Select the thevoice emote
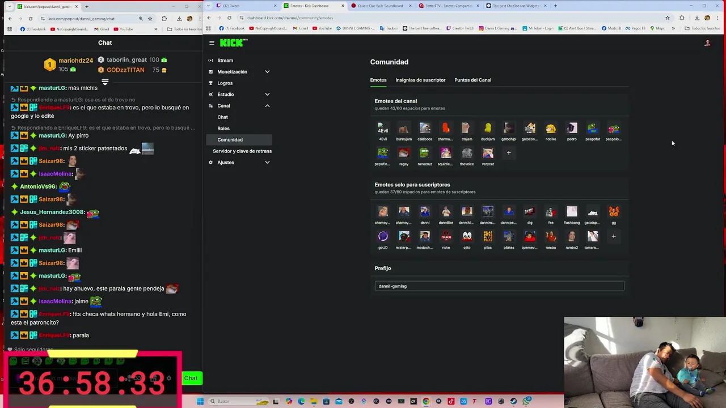Image resolution: width=726 pixels, height=408 pixels. tap(467, 156)
